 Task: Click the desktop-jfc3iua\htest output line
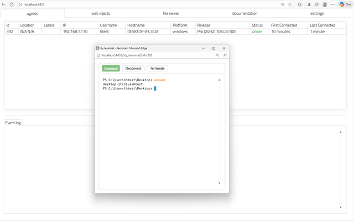point(123,84)
